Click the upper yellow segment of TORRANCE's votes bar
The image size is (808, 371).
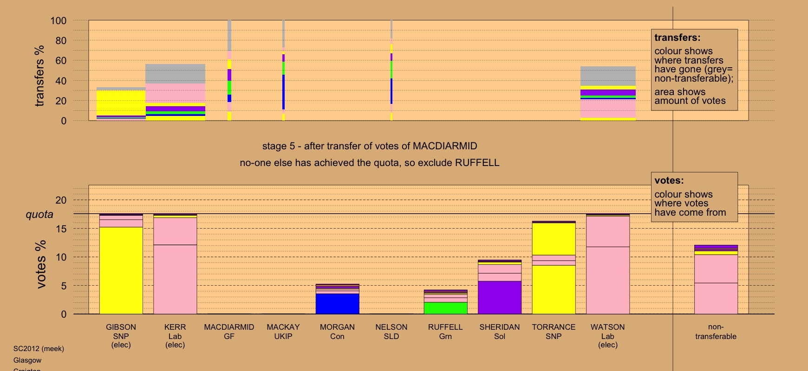point(554,239)
